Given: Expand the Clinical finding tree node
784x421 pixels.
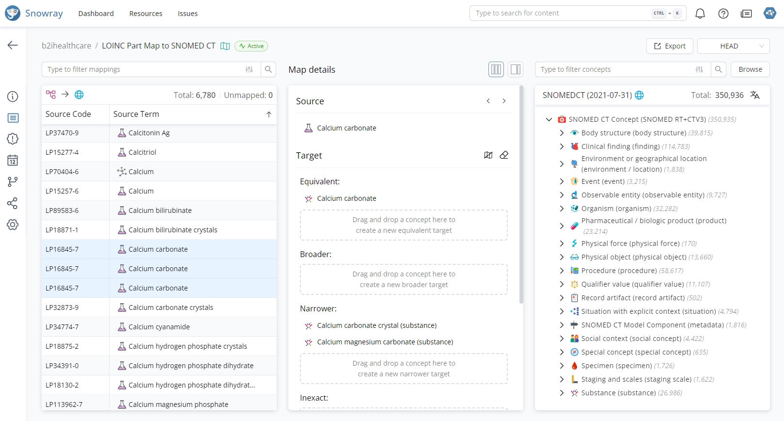Looking at the screenshot, I should (562, 146).
